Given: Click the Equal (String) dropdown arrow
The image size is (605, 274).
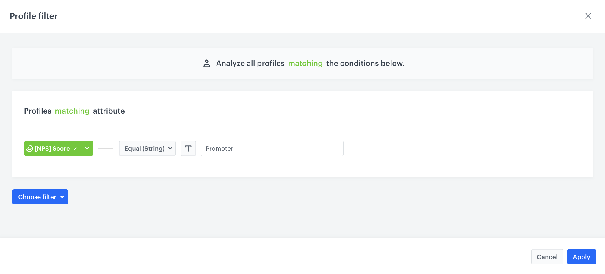Looking at the screenshot, I should 170,148.
